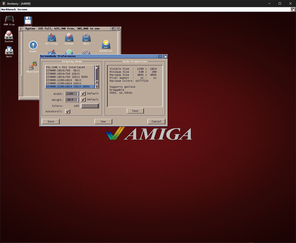The height and width of the screenshot is (243, 296).
Task: Select ZZ9000:1280x1024 16bit mode
Action: (x=70, y=83)
